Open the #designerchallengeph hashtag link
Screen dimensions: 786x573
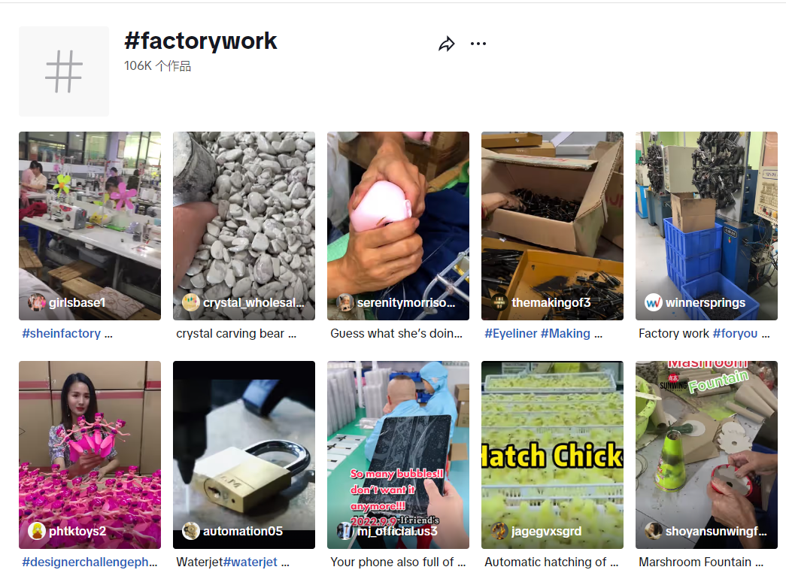click(x=90, y=562)
